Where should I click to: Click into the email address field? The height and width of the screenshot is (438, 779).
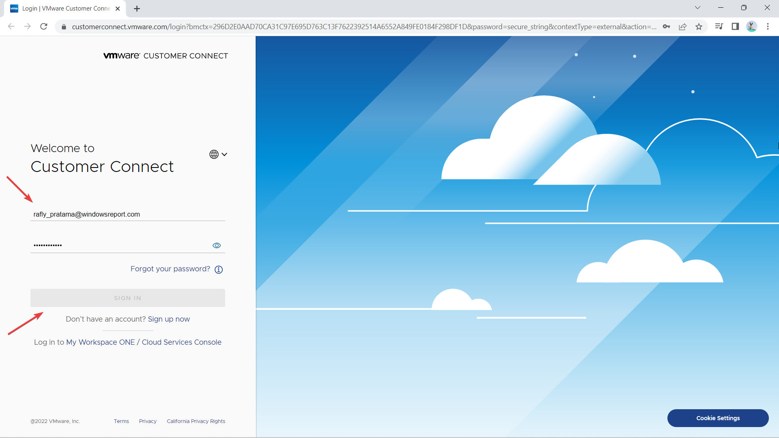point(128,214)
